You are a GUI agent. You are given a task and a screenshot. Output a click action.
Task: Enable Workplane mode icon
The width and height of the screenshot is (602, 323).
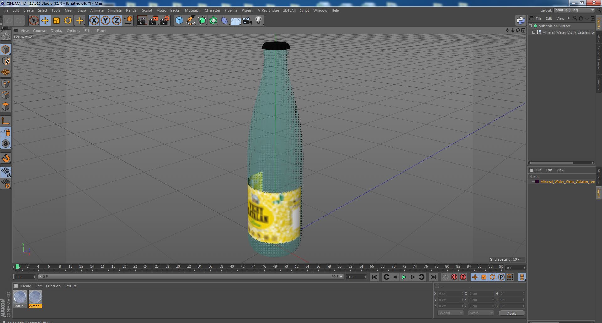pyautogui.click(x=6, y=72)
